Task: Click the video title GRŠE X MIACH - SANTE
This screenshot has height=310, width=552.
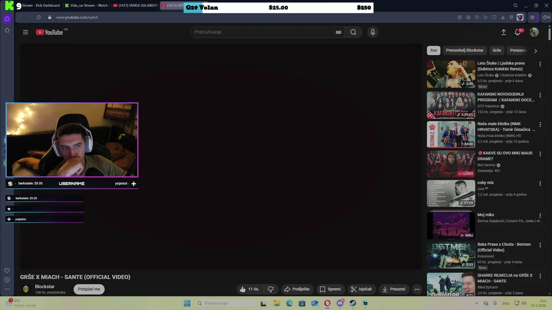Action: coord(75,277)
